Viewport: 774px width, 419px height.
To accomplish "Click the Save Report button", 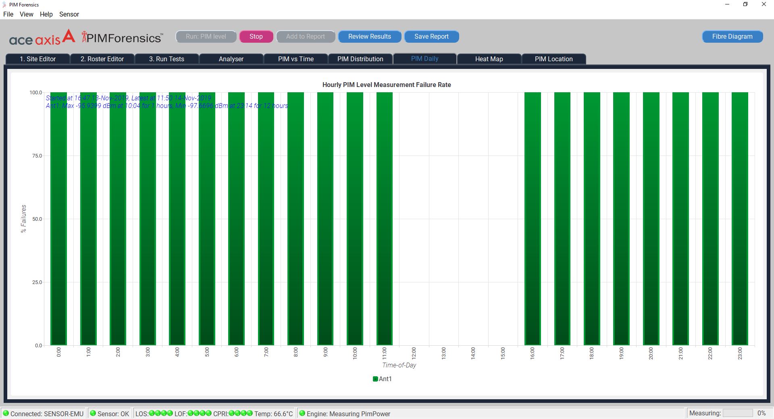I will pyautogui.click(x=431, y=36).
